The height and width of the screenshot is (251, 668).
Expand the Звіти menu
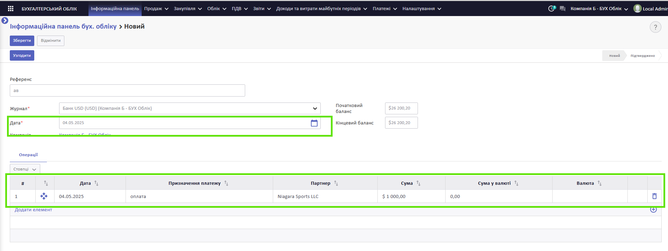click(x=262, y=9)
